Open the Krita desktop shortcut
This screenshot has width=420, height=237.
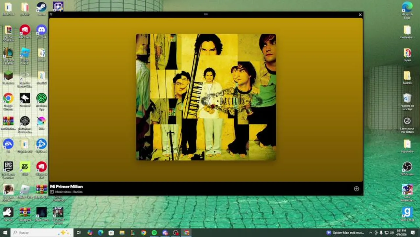tap(41, 123)
